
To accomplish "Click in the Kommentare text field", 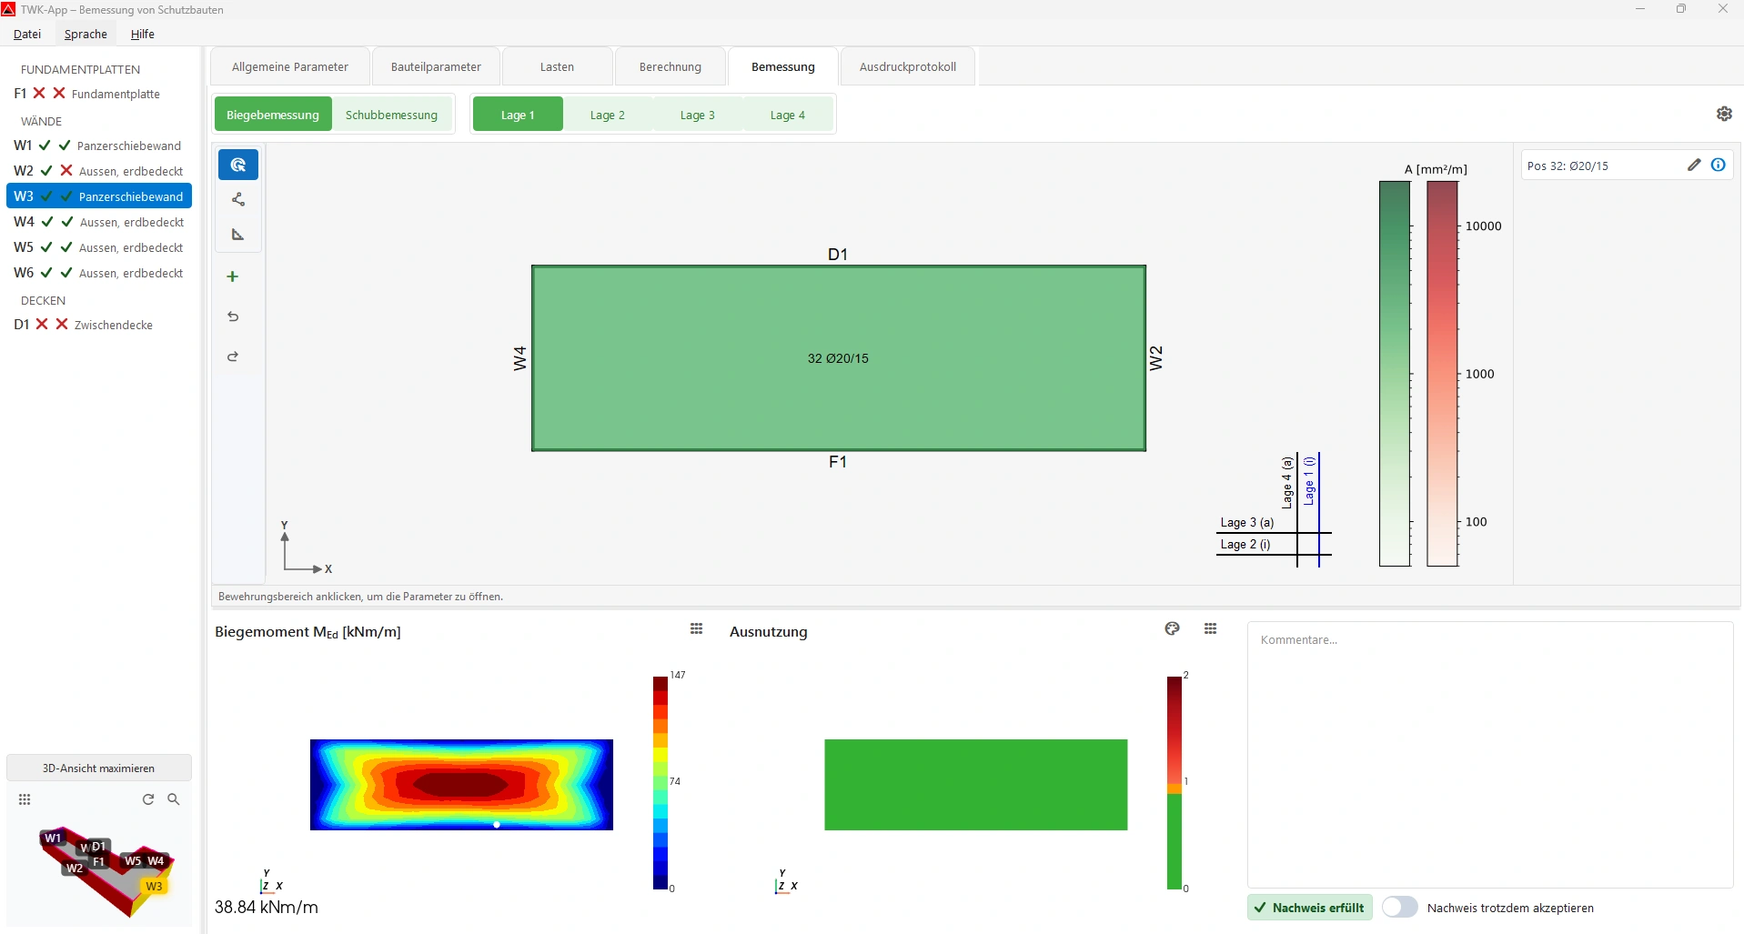I will pos(1490,755).
